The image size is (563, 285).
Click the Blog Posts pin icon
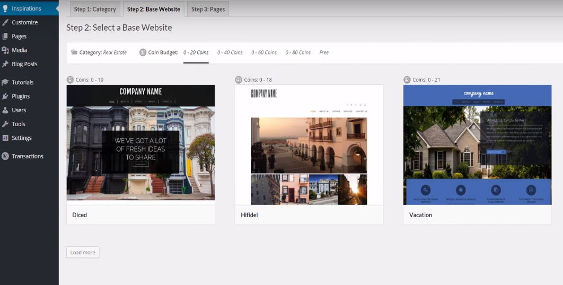pyautogui.click(x=5, y=64)
